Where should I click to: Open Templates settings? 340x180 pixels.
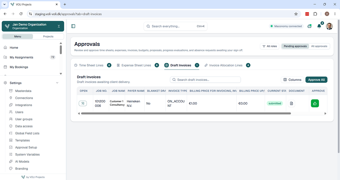pyautogui.click(x=22, y=140)
